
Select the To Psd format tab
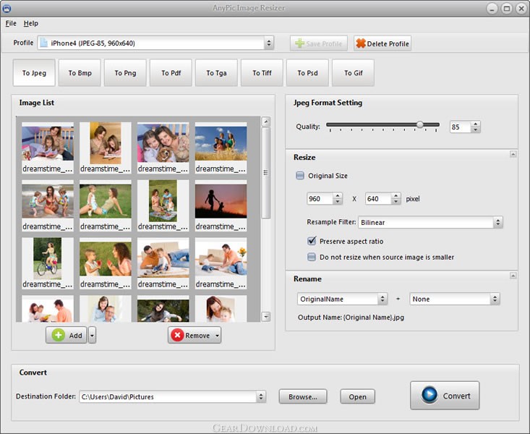coord(307,73)
